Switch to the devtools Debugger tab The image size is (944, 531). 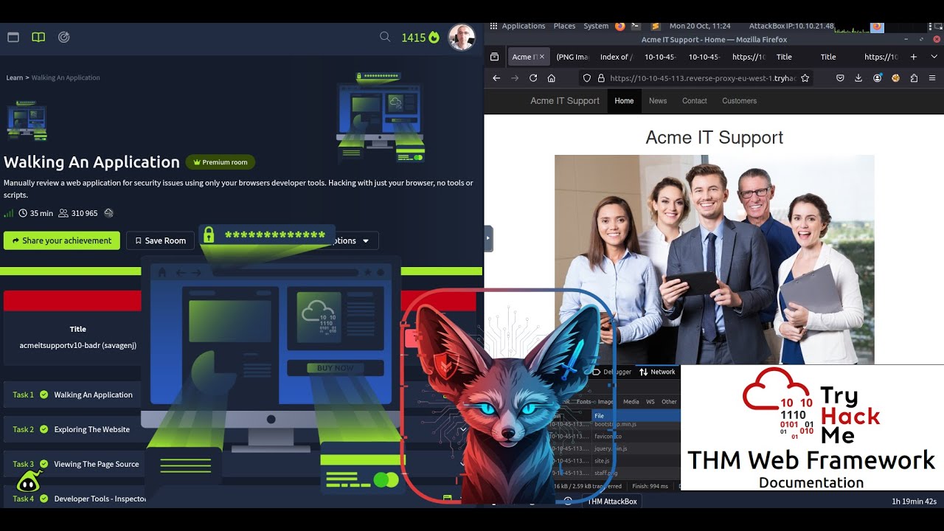coord(612,372)
